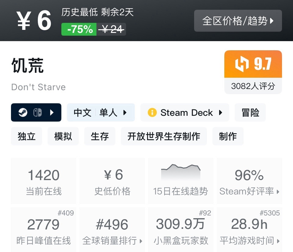Expand Steam Deck compatibility details arrow
Image resolution: width=293 pixels, height=252 pixels.
[x=220, y=112]
